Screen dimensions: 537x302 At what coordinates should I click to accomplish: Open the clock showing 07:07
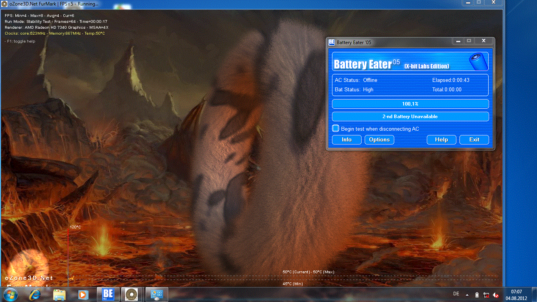click(x=517, y=295)
